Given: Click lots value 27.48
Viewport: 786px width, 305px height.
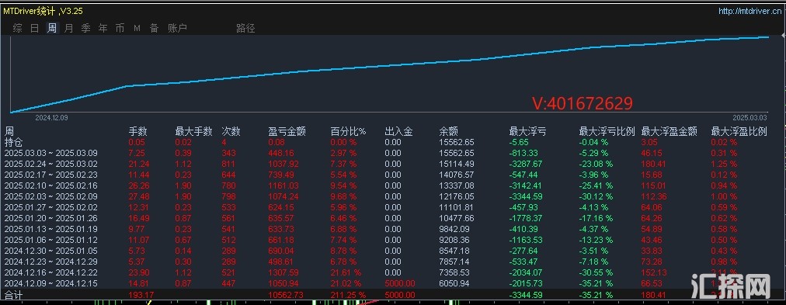Looking at the screenshot, I should point(139,197).
